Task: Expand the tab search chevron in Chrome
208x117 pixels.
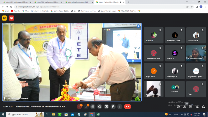Action: tap(187, 2)
